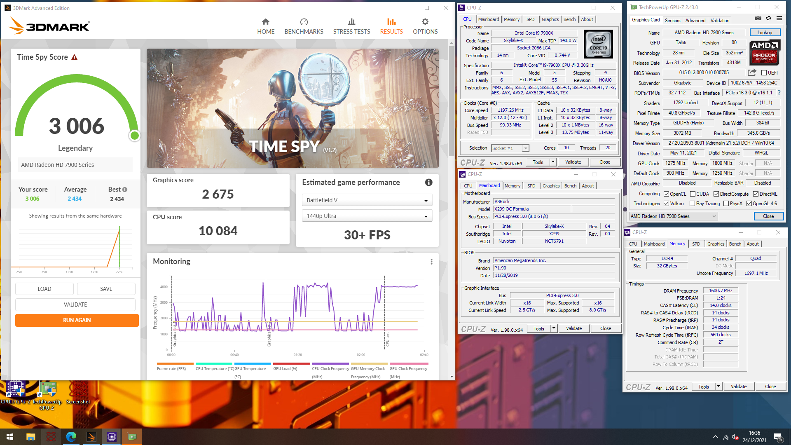Switch to CPU-Z taskbar button
Image resolution: width=791 pixels, height=445 pixels.
click(x=111, y=437)
